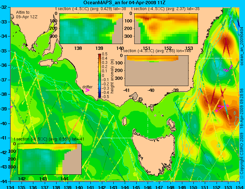Open the lat=-41 temperature section inset
Image resolution: width=245 pixels, height=189 pixels.
[50, 159]
